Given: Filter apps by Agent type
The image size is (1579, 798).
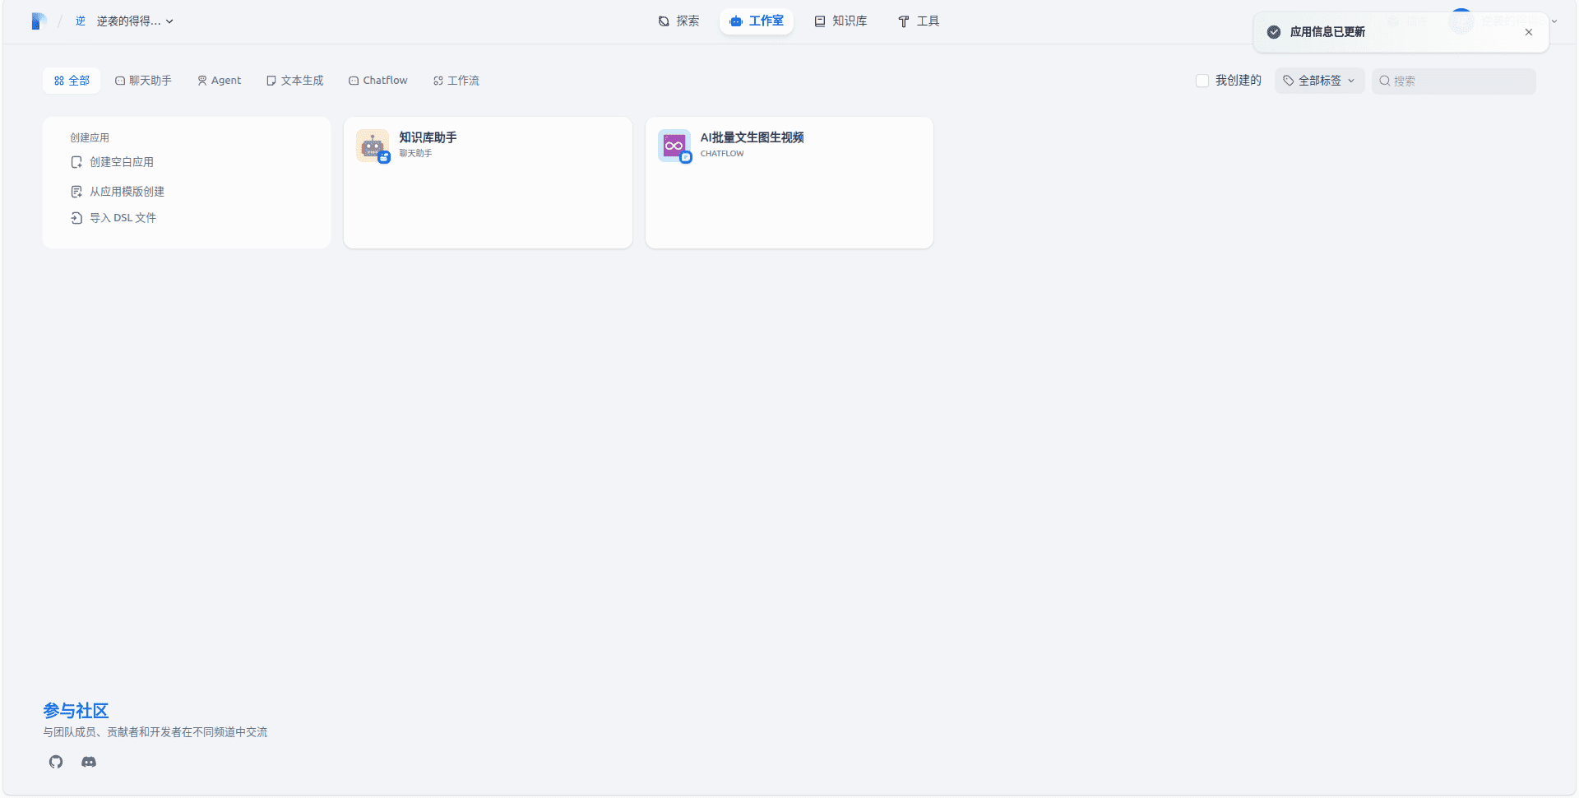Looking at the screenshot, I should coord(219,81).
